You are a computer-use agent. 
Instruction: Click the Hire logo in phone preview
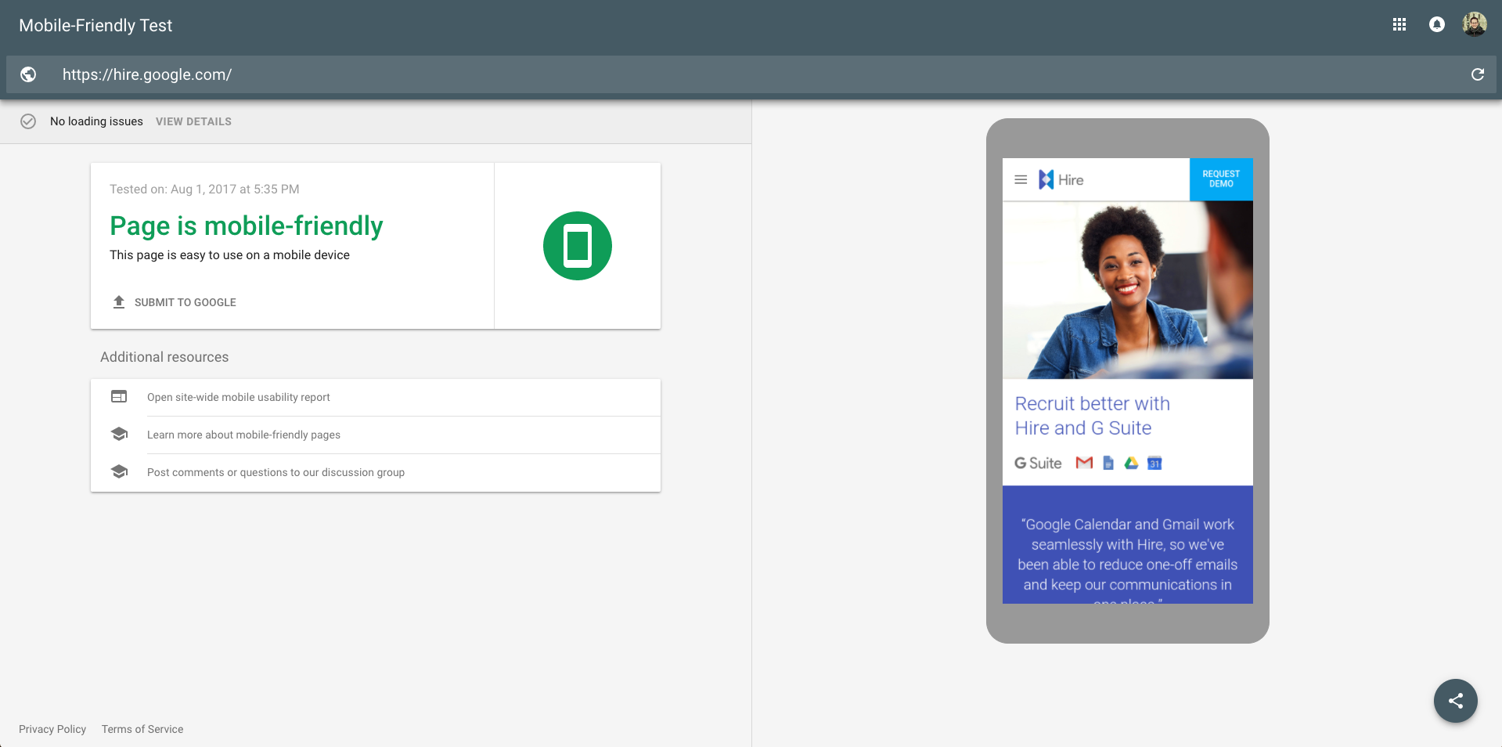coord(1061,180)
